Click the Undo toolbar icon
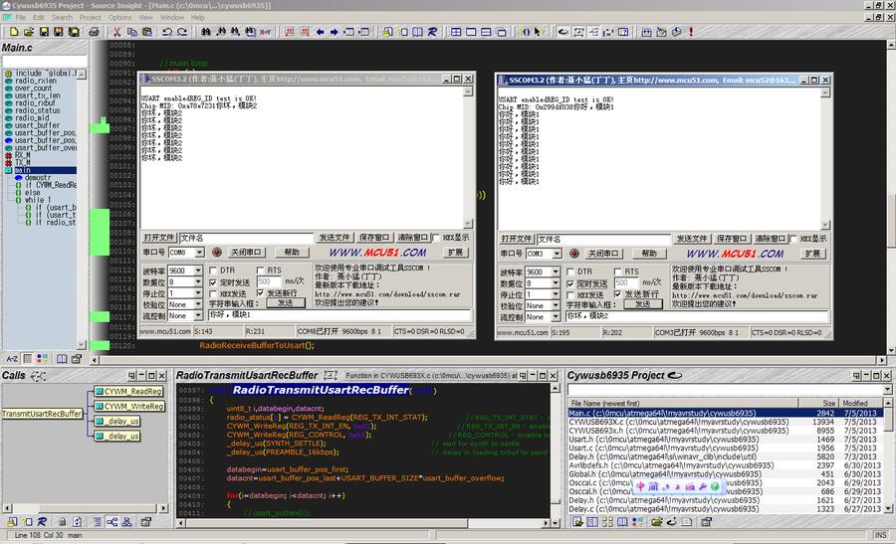This screenshot has width=896, height=544. click(167, 32)
